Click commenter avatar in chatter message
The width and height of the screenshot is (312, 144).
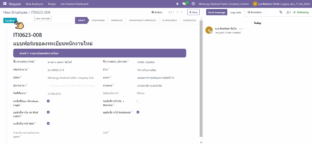tap(209, 30)
